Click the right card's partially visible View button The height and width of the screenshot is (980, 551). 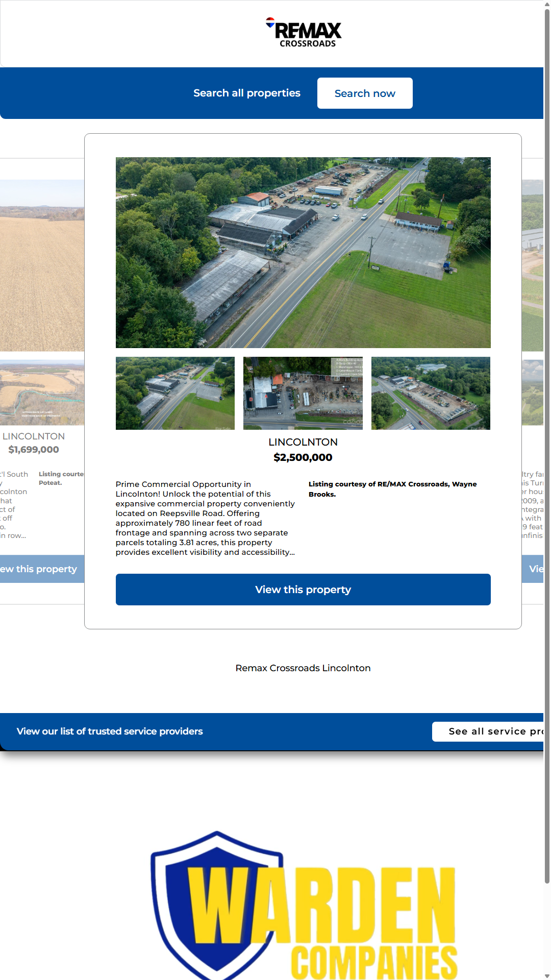[x=533, y=569]
